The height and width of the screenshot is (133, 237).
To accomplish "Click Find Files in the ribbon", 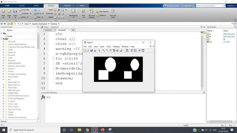I will pyautogui.click(x=24, y=10).
